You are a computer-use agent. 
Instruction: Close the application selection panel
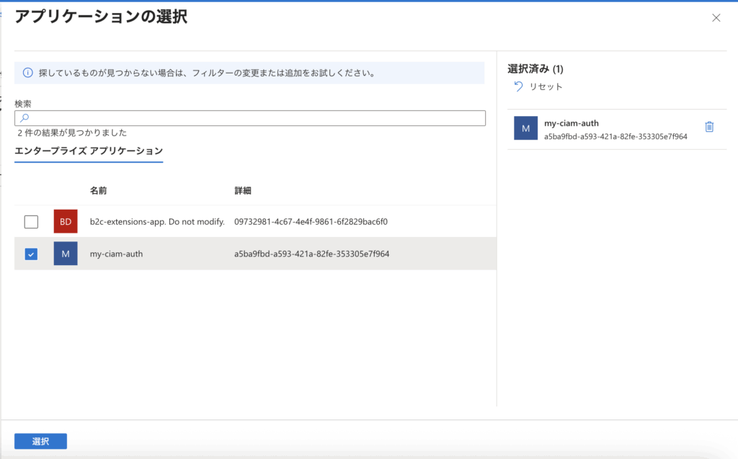pos(716,18)
